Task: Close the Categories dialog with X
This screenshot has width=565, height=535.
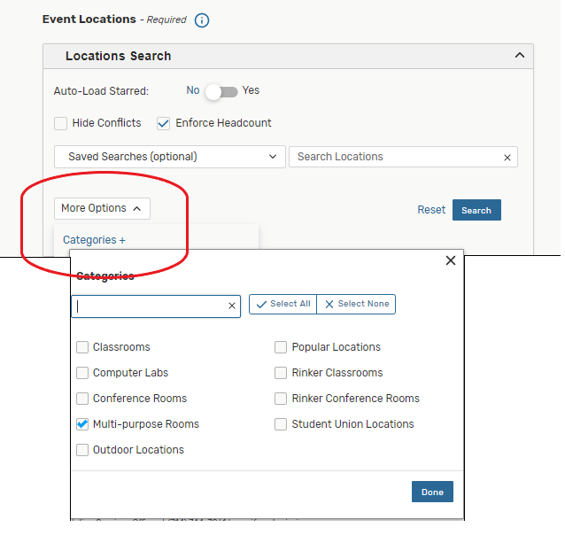Action: 450,260
